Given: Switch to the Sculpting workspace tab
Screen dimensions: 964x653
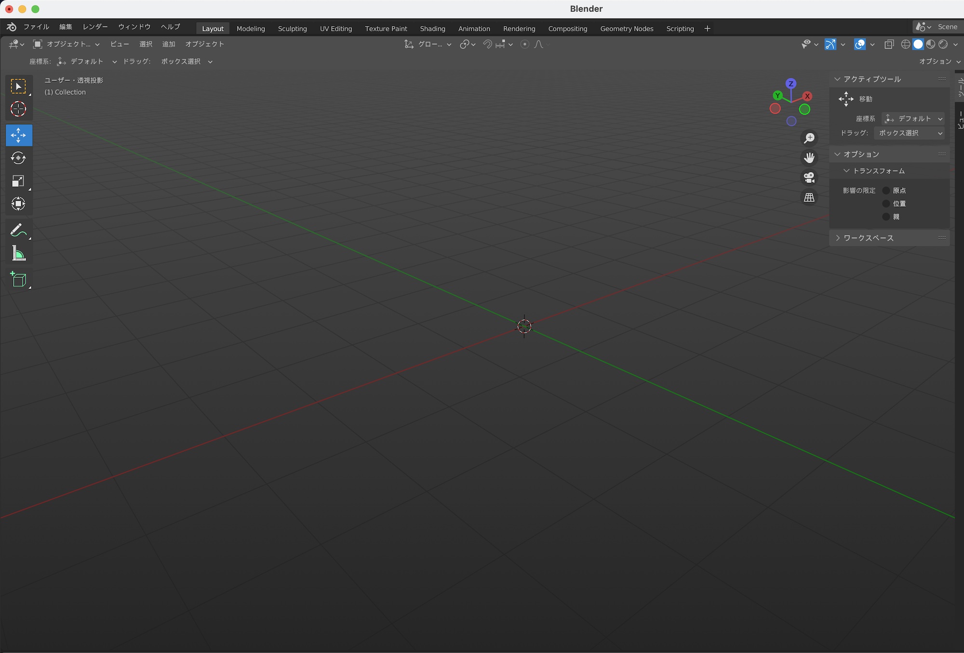Looking at the screenshot, I should click(x=292, y=28).
